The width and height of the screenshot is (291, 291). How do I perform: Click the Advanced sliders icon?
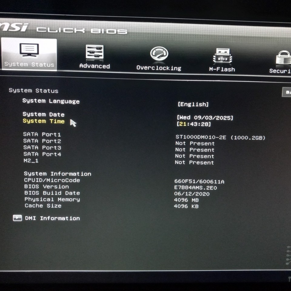click(94, 52)
